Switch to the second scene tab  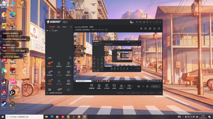pos(58,27)
